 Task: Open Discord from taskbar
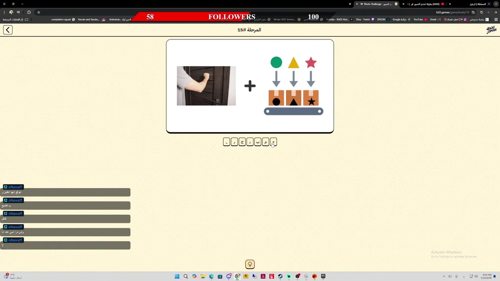[x=229, y=276]
